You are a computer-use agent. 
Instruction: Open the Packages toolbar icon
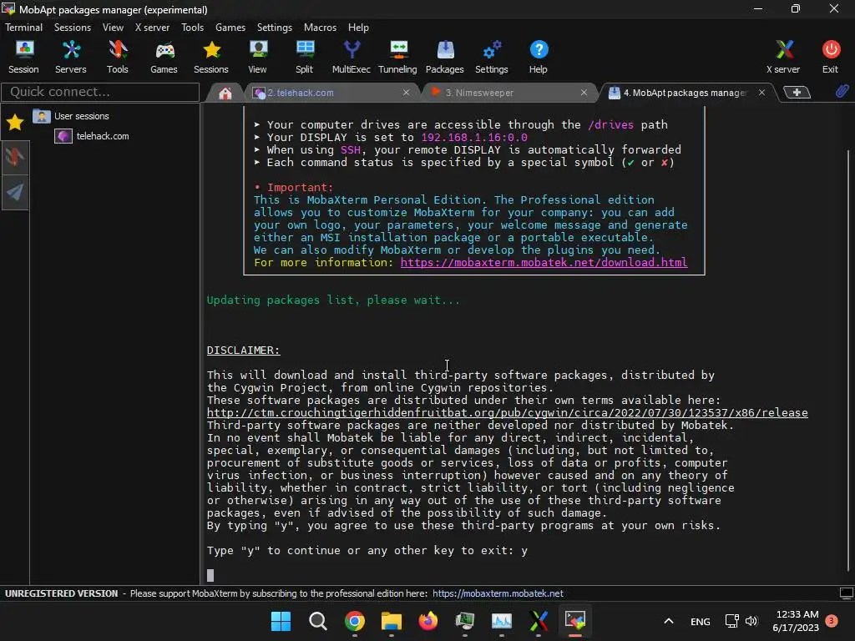[x=445, y=58]
